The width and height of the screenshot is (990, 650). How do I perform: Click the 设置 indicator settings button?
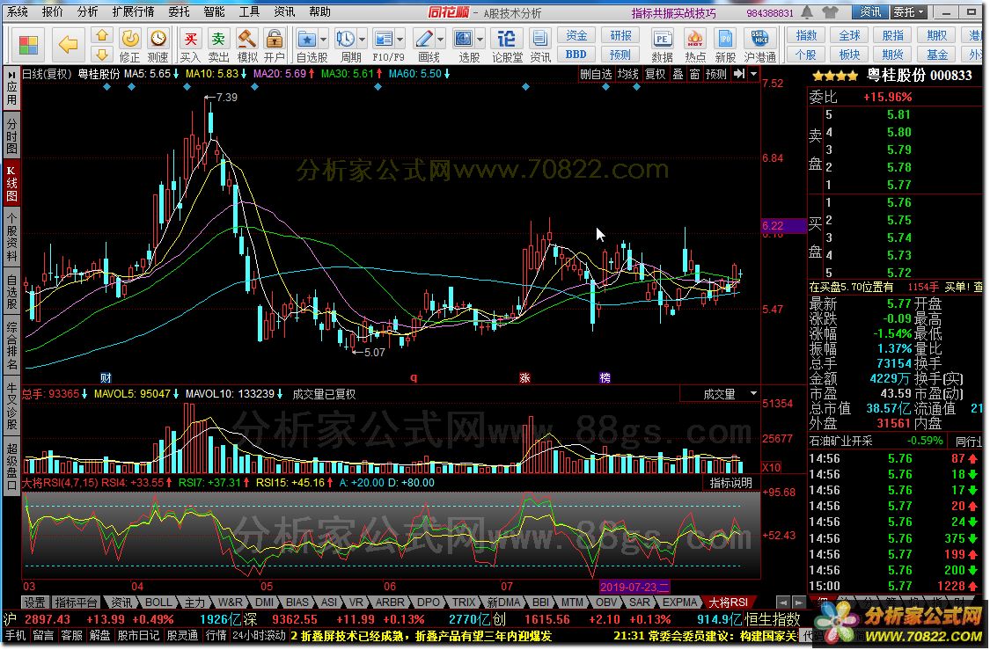click(x=34, y=602)
